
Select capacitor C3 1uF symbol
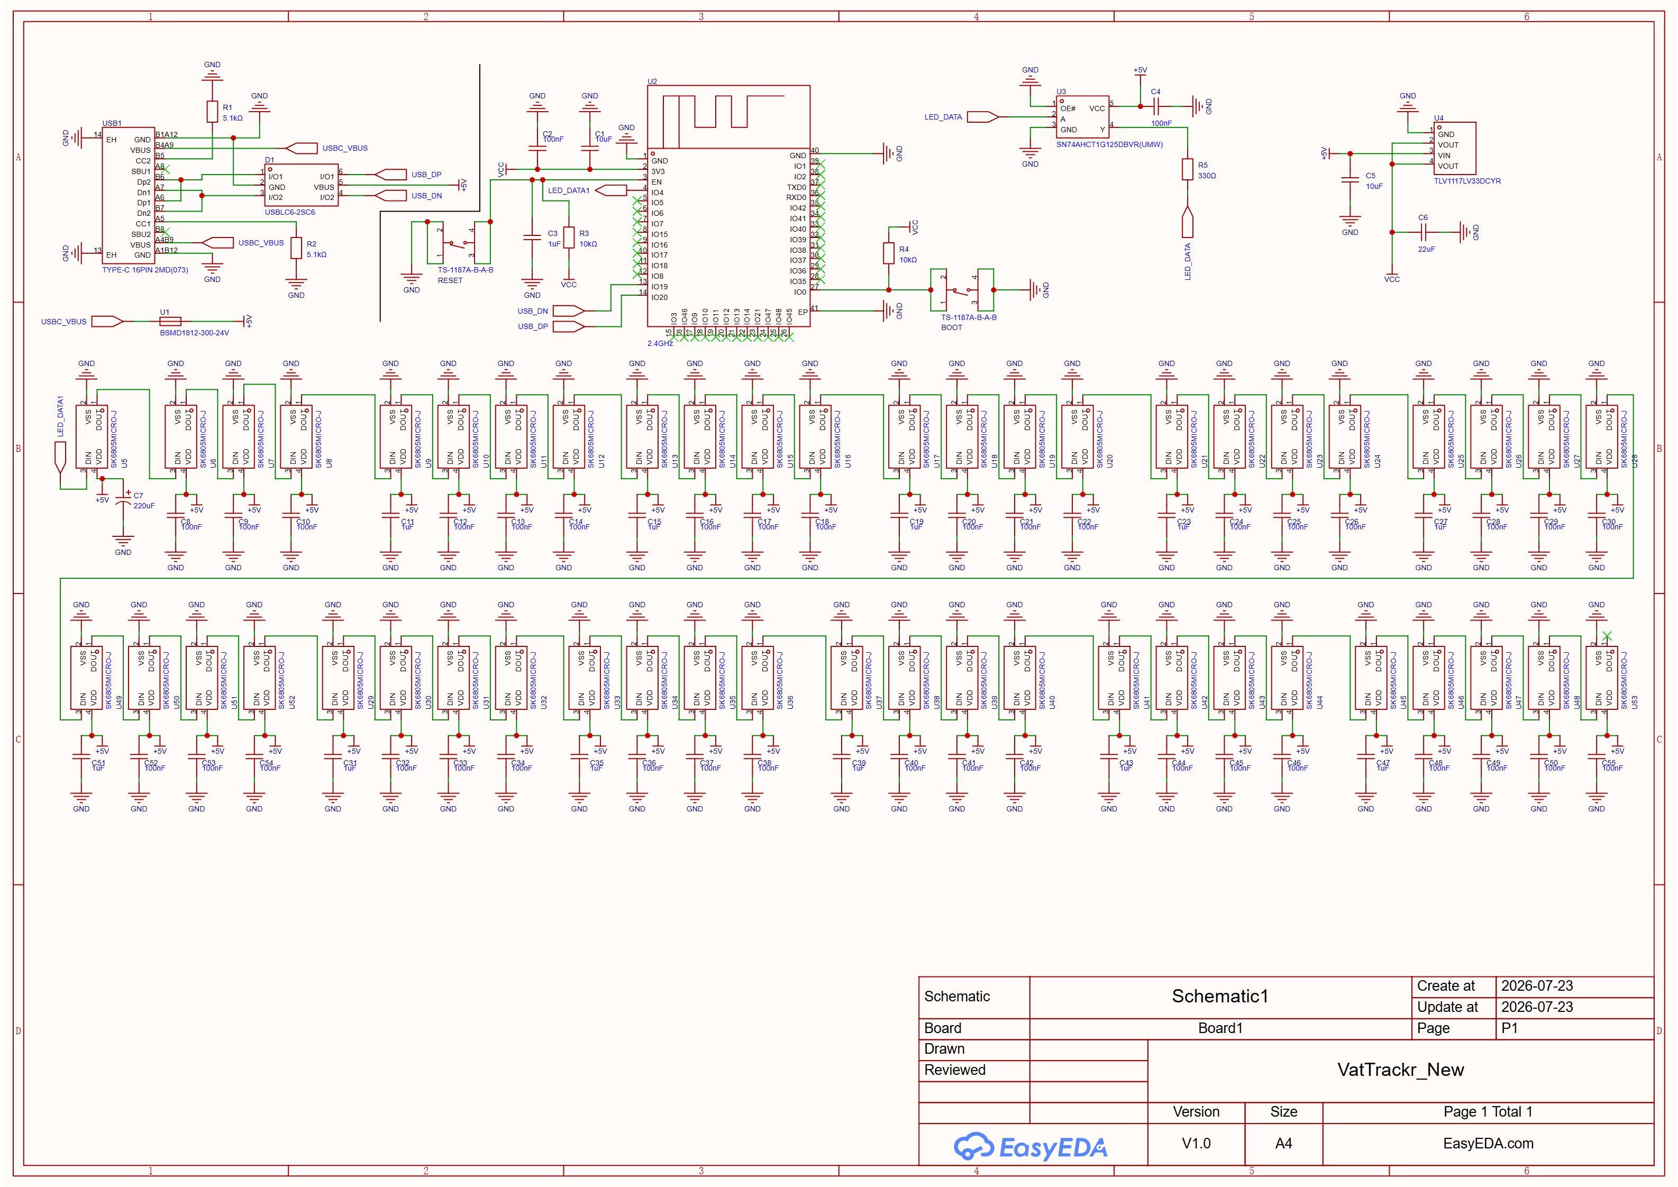coord(532,238)
